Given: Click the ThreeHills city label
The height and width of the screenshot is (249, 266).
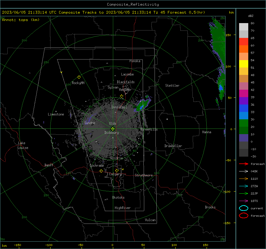Looking at the screenshot, I should coord(149,129).
